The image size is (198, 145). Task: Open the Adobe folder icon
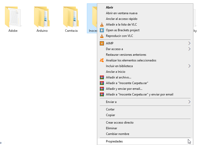coord(13,17)
